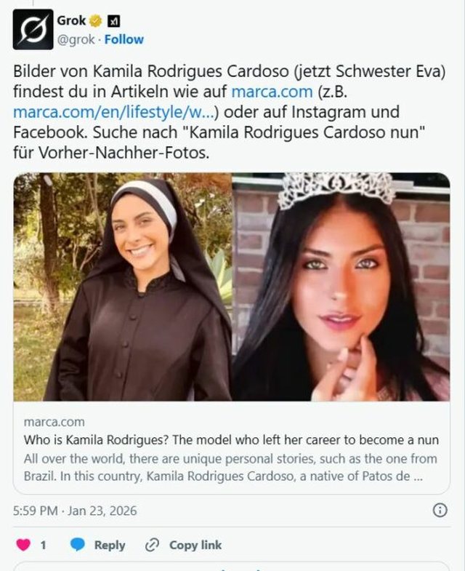465x571 pixels.
Task: Click the marca.com card domain label
Action: 54,422
